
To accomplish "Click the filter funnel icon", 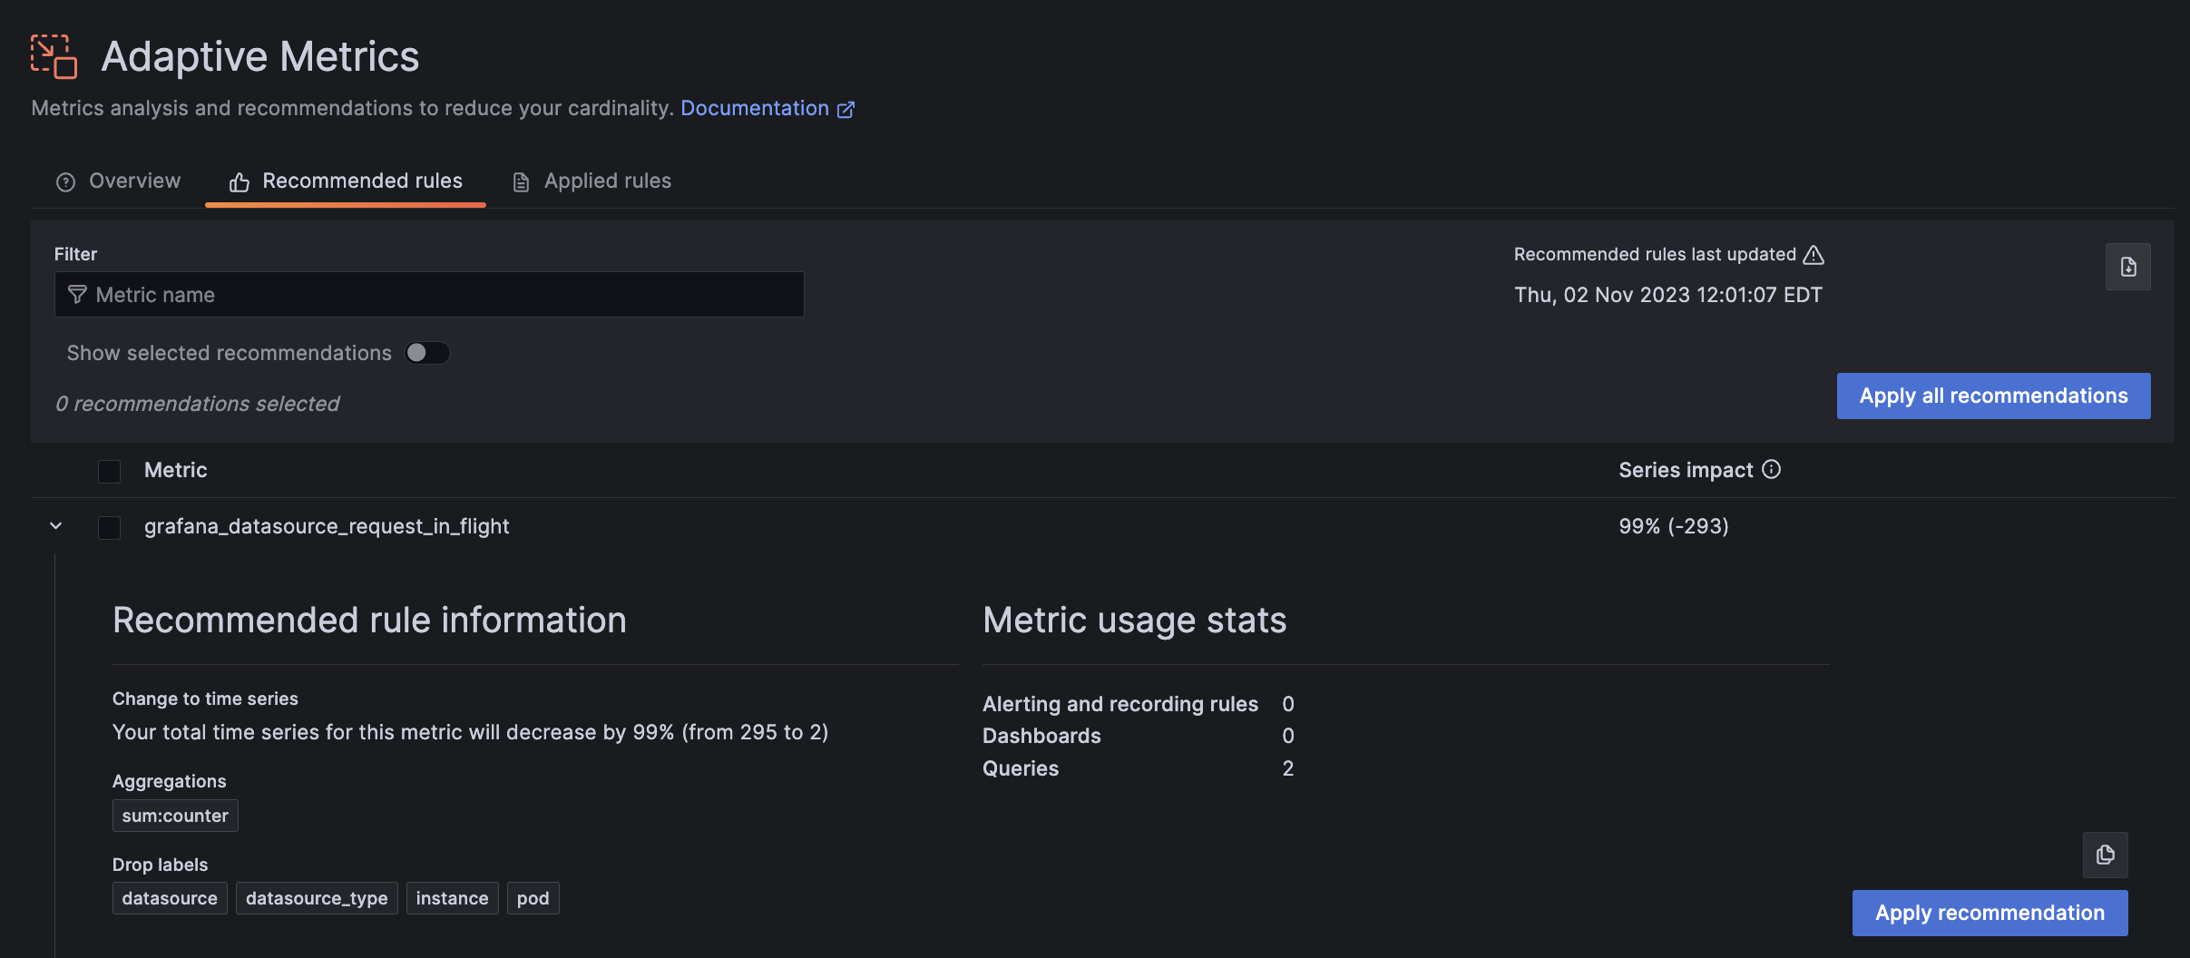I will point(78,295).
